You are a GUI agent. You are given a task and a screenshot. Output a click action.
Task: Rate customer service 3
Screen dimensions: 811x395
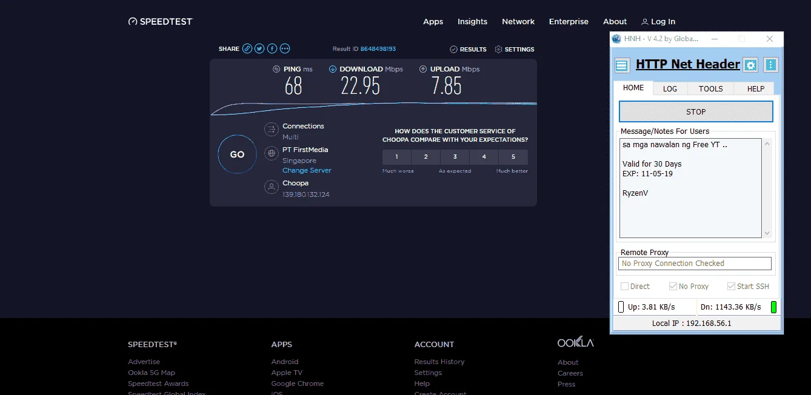(455, 157)
